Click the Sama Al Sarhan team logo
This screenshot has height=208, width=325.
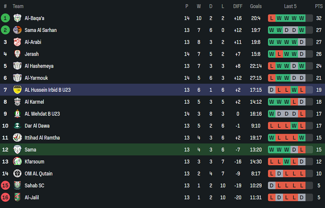coord(17,30)
